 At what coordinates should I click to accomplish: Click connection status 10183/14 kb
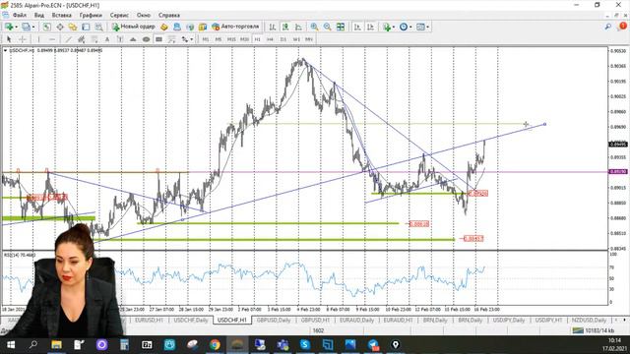(x=594, y=330)
